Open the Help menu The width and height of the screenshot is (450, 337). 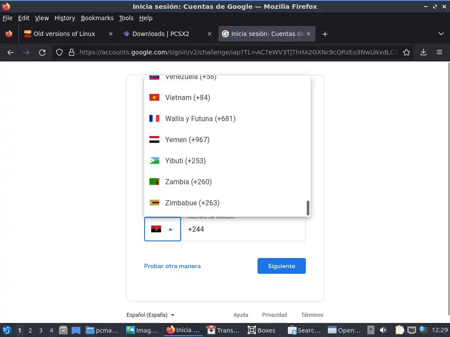[145, 18]
